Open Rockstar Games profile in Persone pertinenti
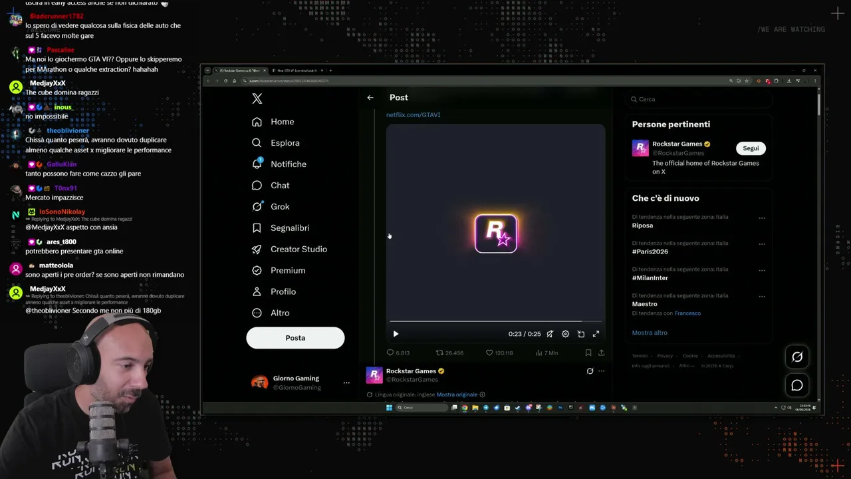The width and height of the screenshot is (851, 479). [x=677, y=144]
